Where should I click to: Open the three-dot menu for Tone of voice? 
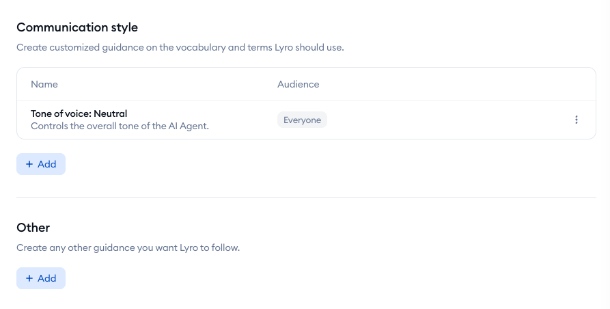(576, 120)
